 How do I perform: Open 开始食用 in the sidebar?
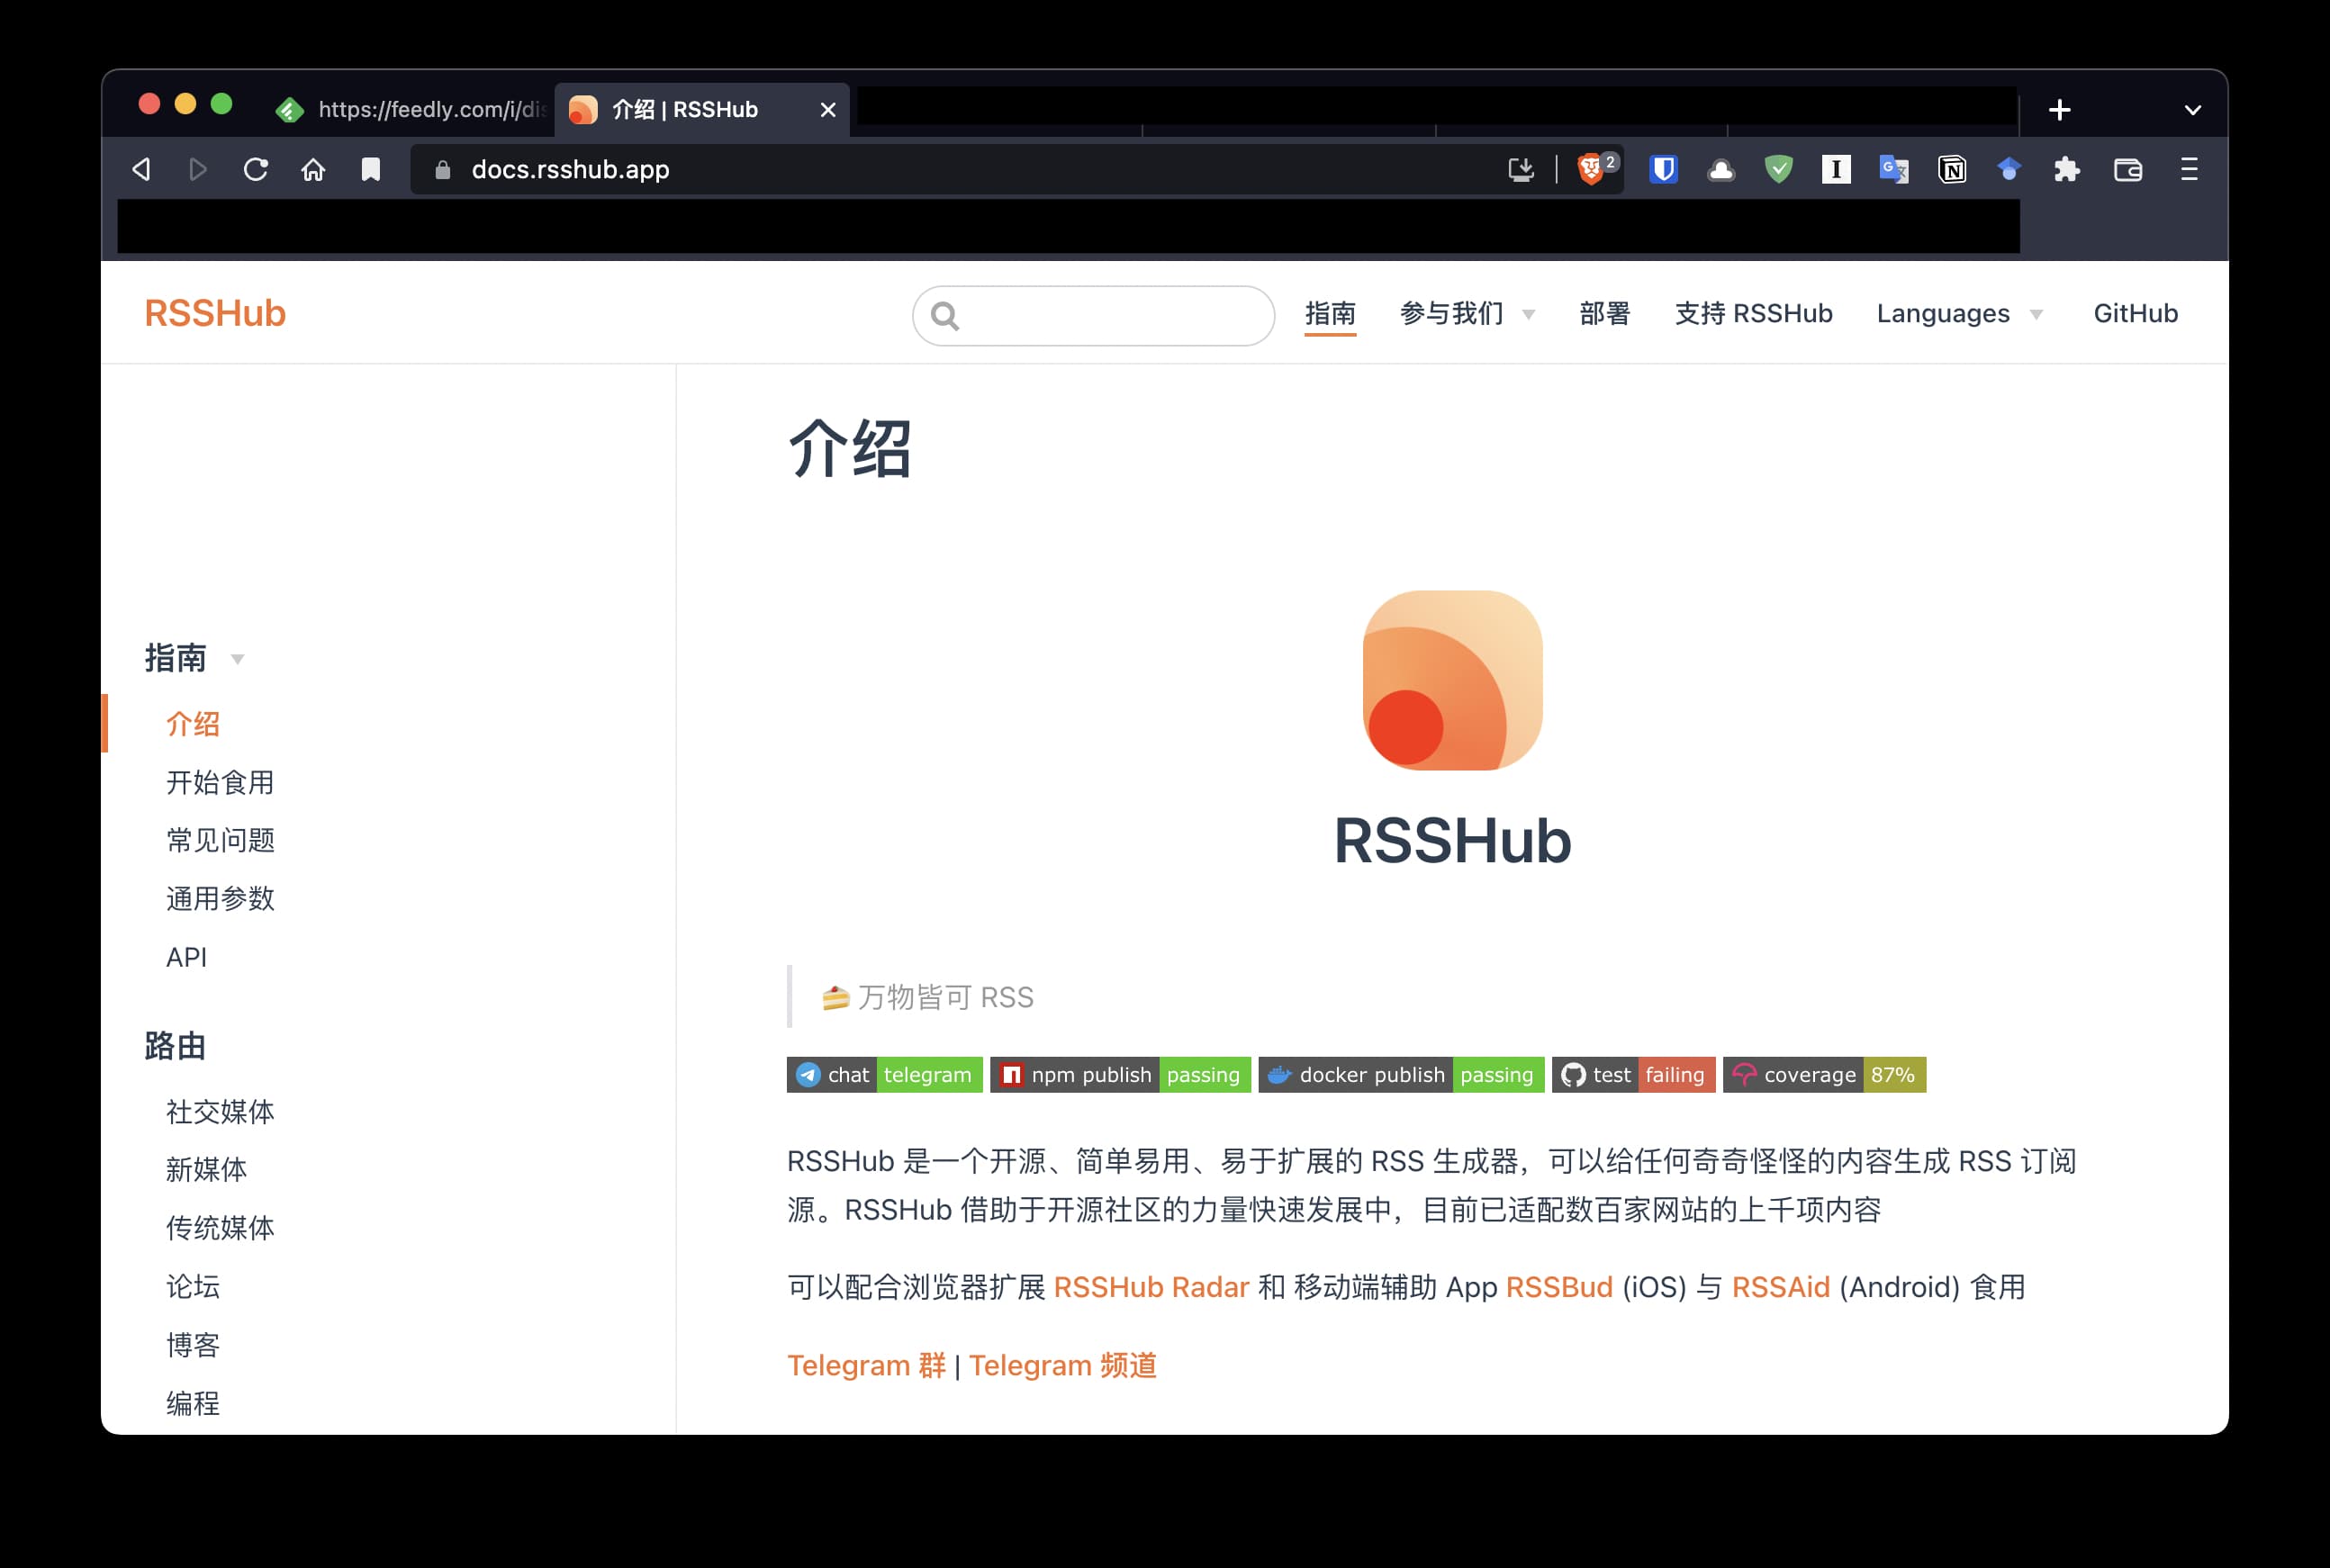[220, 782]
